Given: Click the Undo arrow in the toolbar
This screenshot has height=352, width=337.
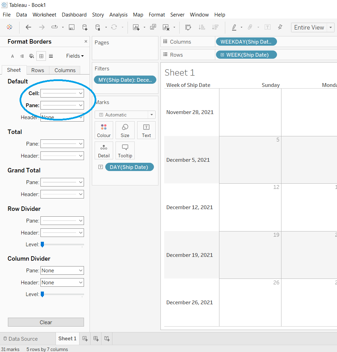Looking at the screenshot, I should tap(28, 27).
